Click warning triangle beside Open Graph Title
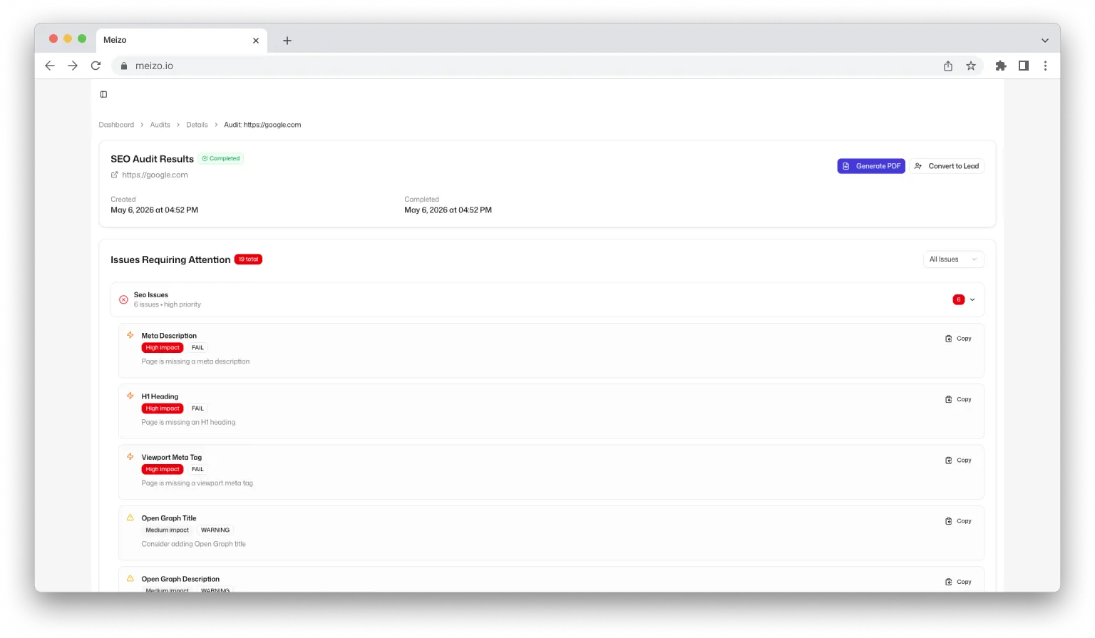The height and width of the screenshot is (638, 1095). [130, 518]
